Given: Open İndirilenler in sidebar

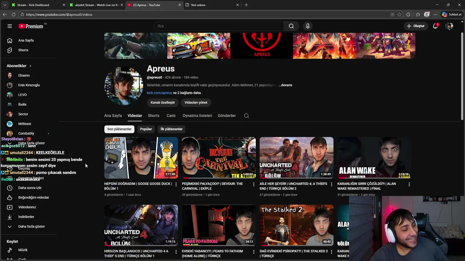Looking at the screenshot, I should (26, 217).
